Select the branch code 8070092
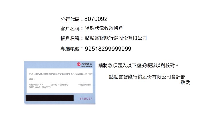This screenshot has width=215, height=120. pyautogui.click(x=96, y=19)
